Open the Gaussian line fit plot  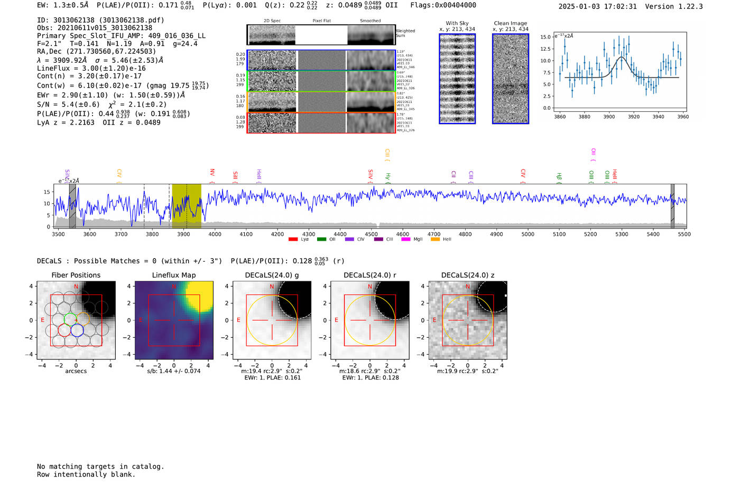click(619, 72)
